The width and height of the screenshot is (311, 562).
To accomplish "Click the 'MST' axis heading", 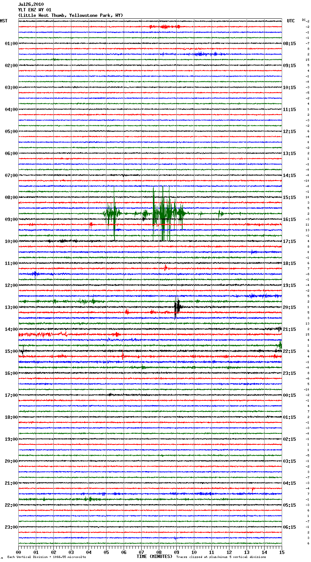I will pos(4,21).
